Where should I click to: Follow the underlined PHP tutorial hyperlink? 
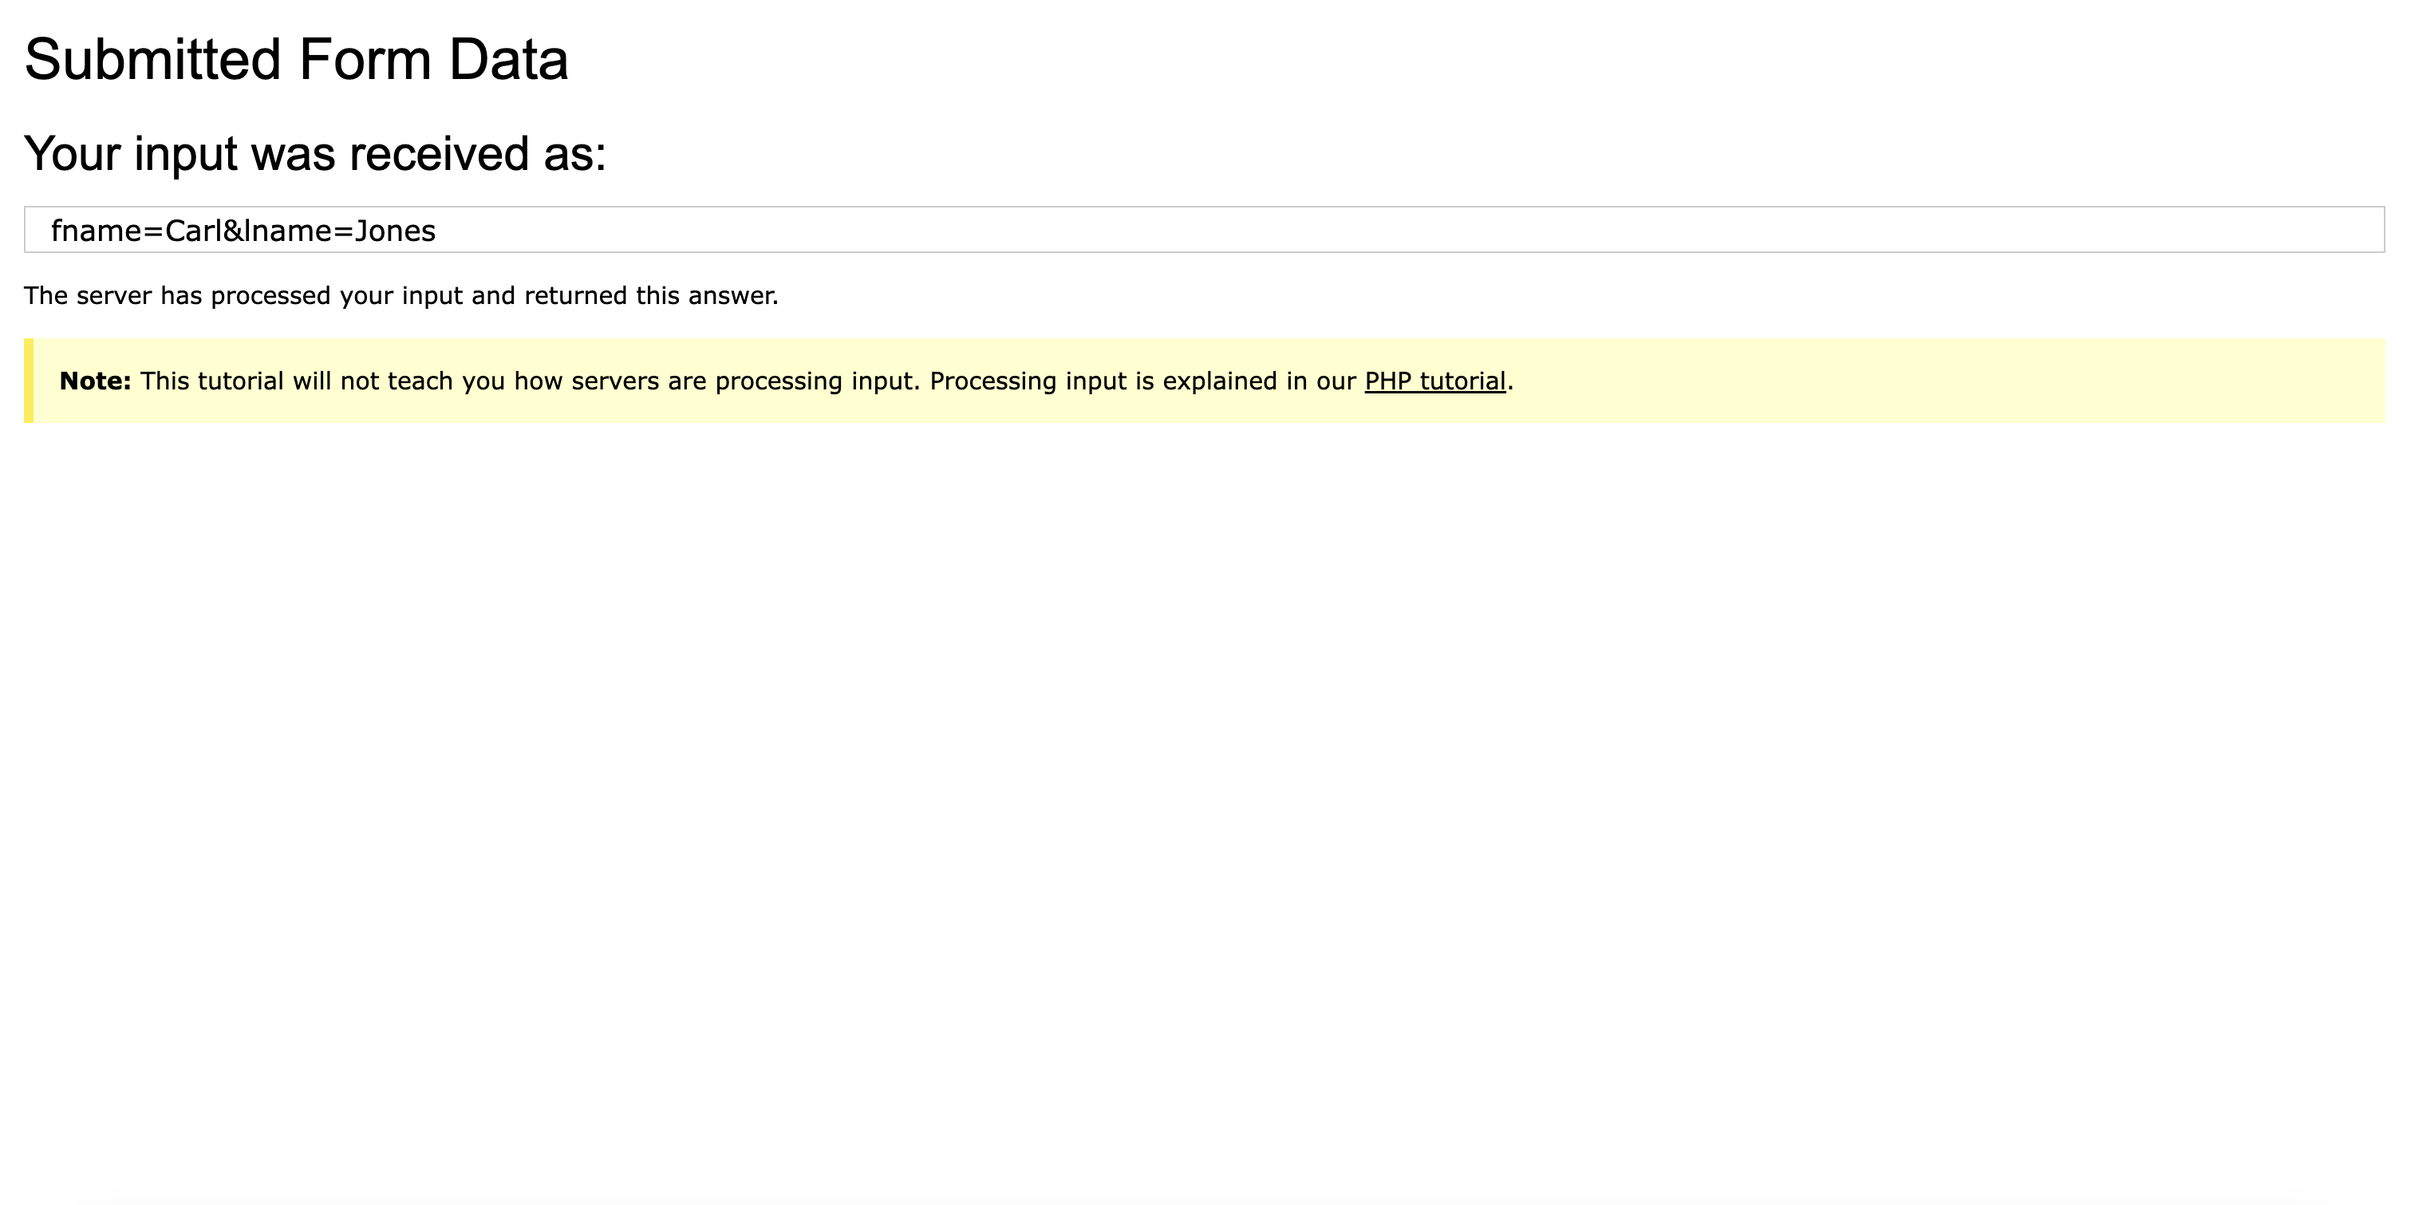click(x=1434, y=381)
